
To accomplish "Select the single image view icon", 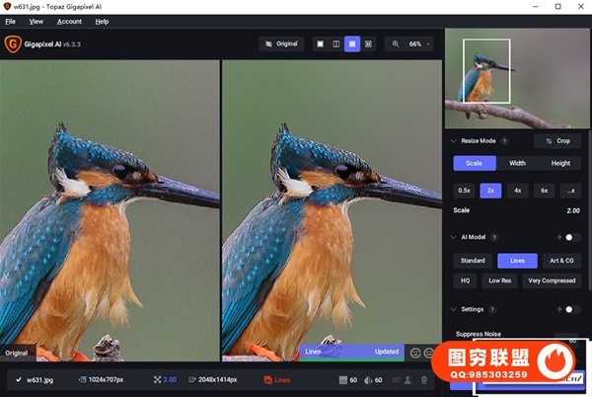I will tap(320, 44).
